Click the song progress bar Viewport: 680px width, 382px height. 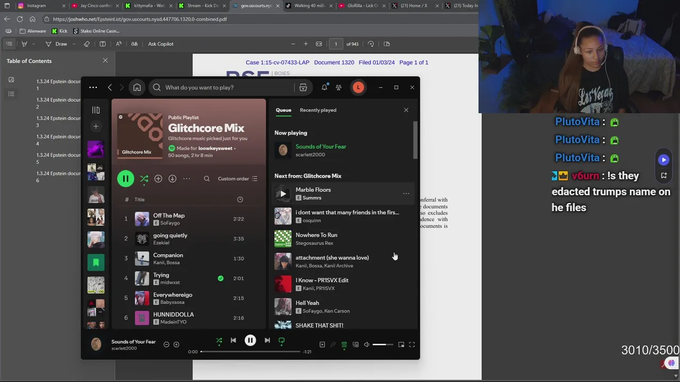(x=250, y=352)
